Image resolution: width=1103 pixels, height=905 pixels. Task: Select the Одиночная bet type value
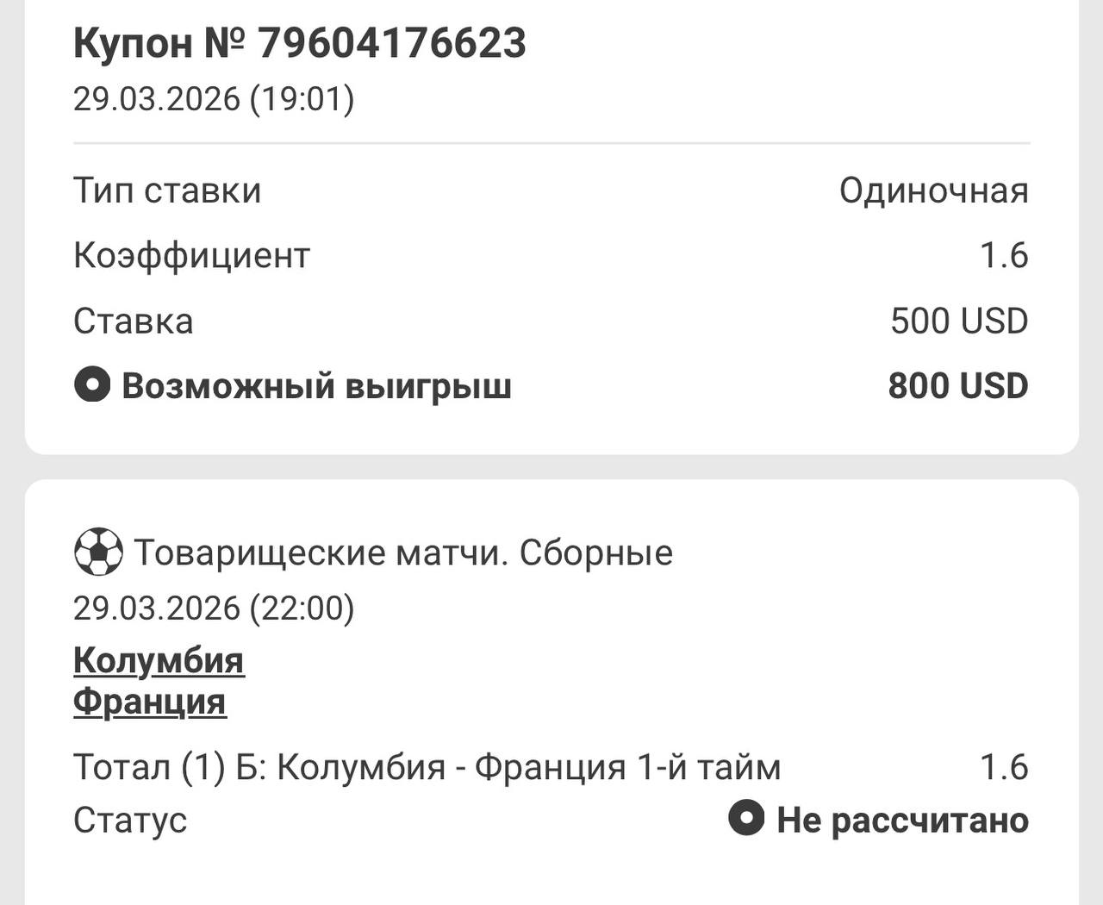[934, 190]
